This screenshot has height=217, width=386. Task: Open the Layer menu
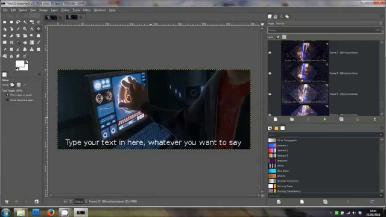pyautogui.click(x=54, y=10)
